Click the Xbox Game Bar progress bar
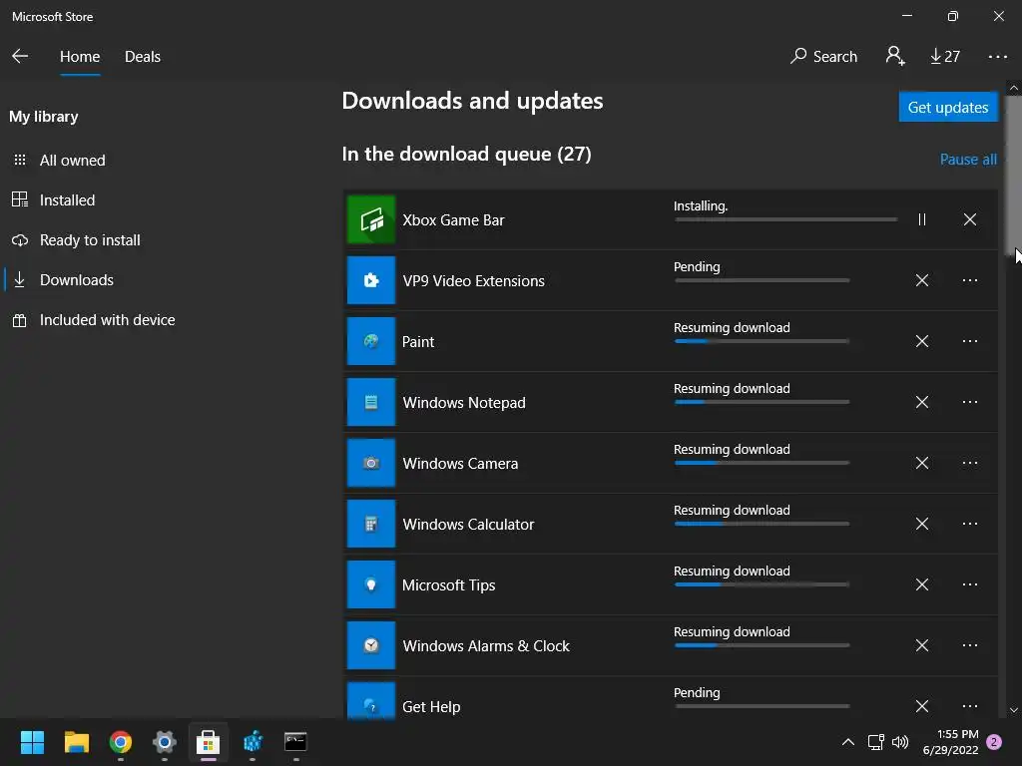The height and width of the screenshot is (766, 1022). 786,220
